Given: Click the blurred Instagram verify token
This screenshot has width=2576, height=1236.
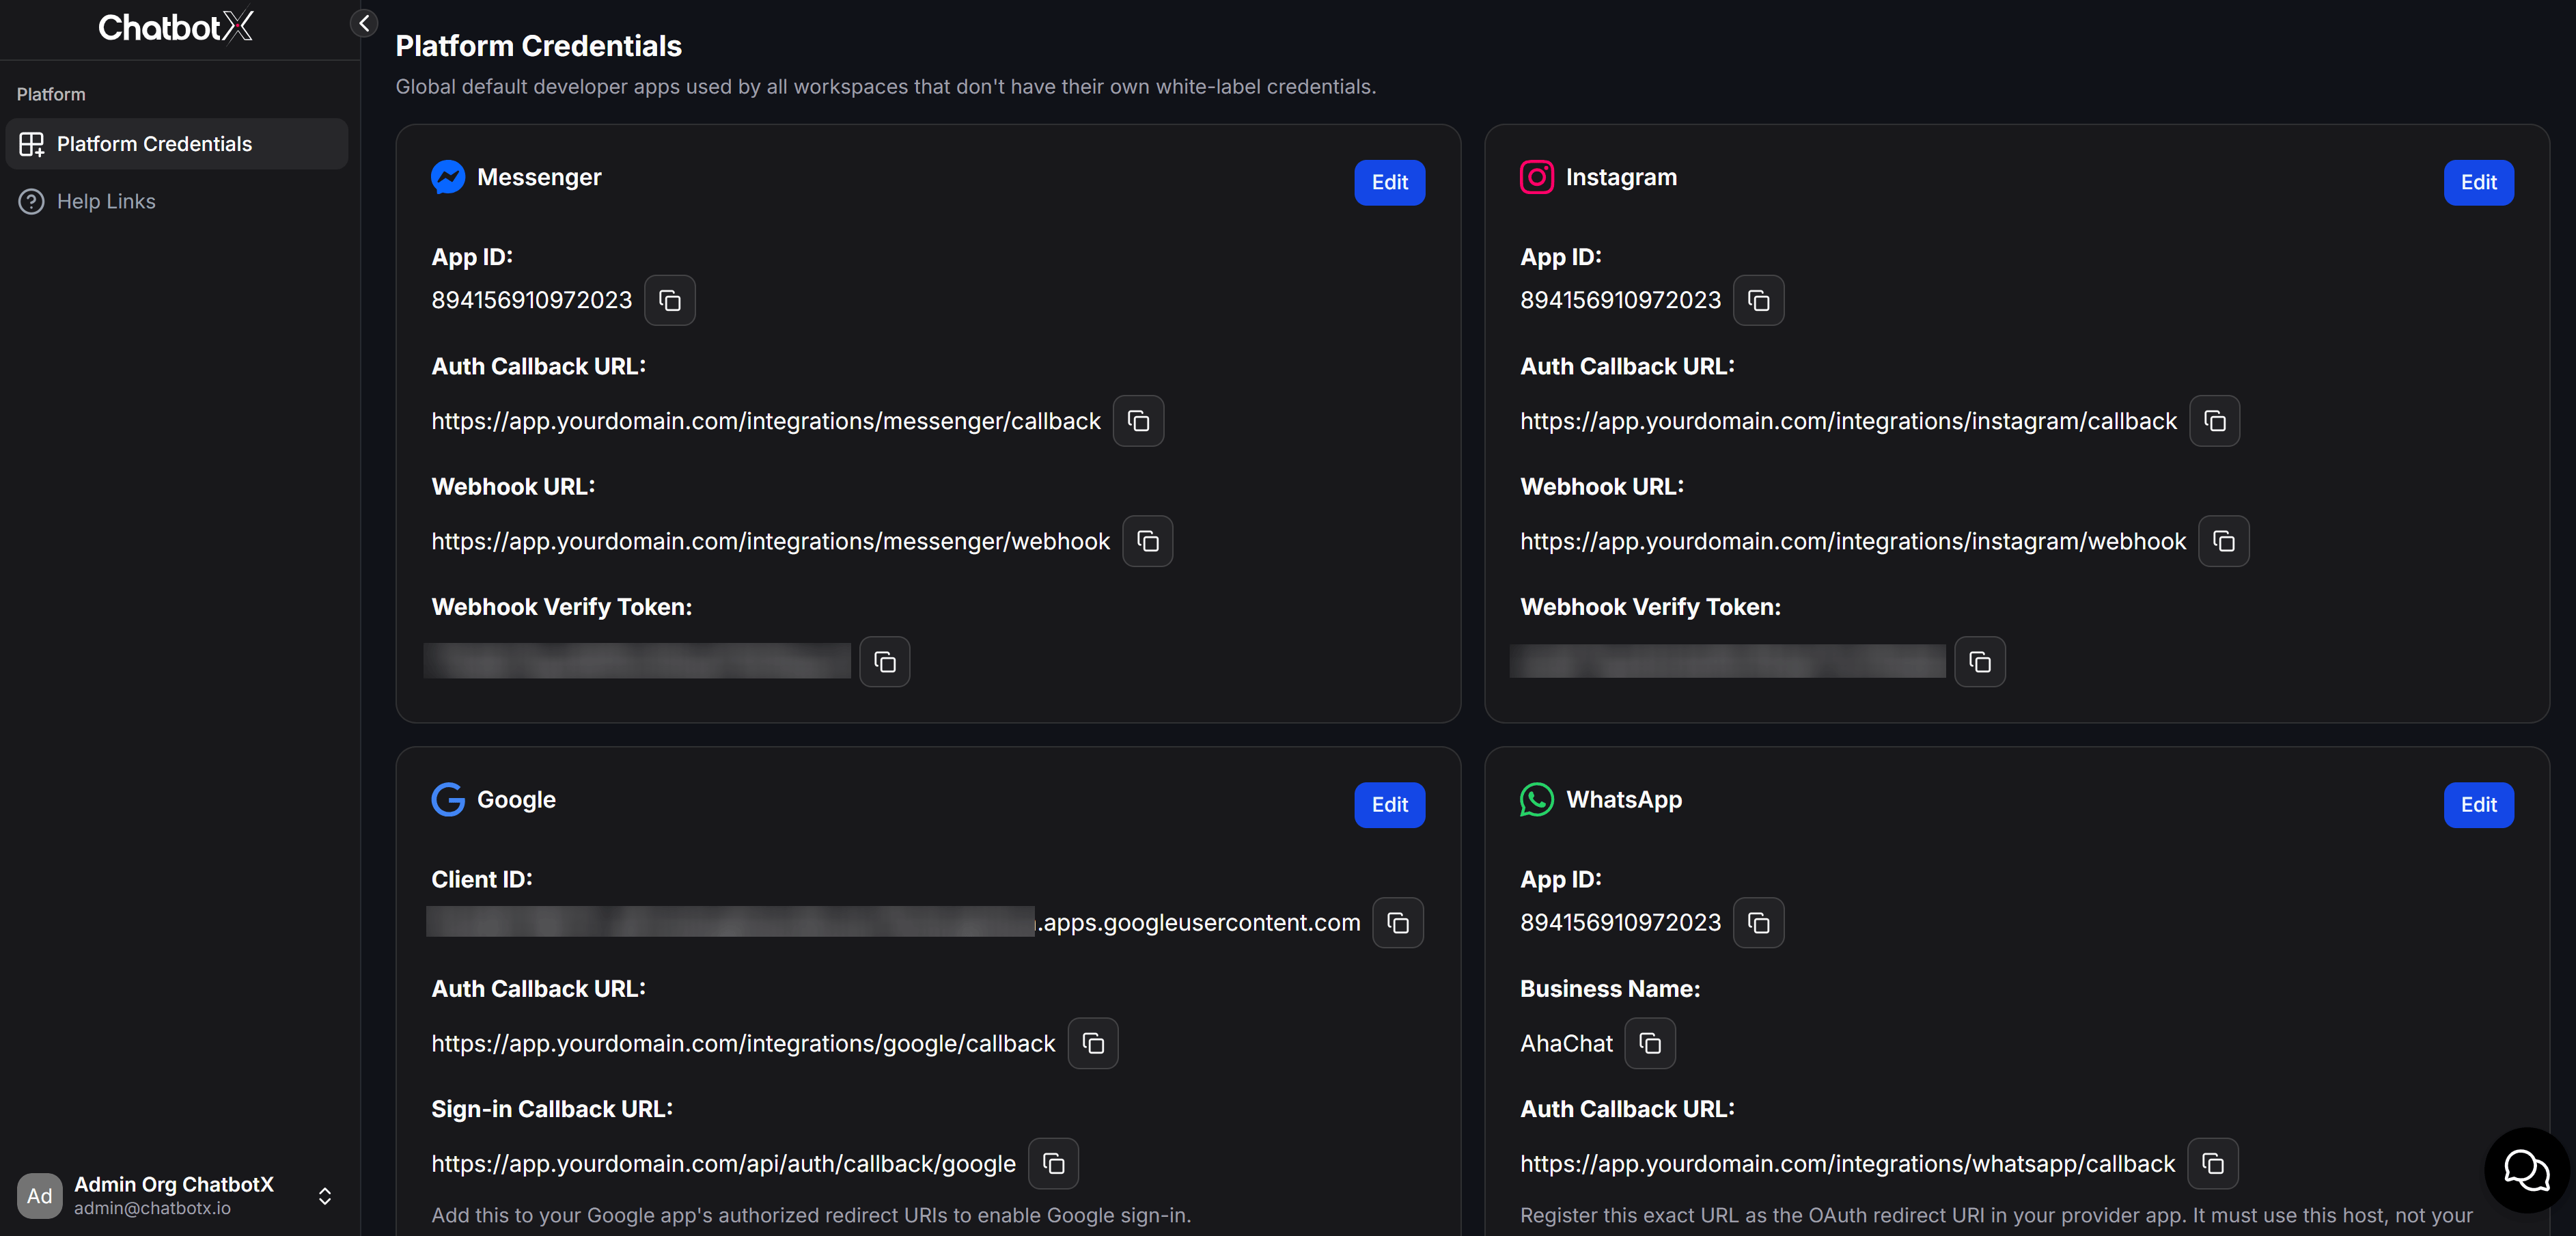Looking at the screenshot, I should pos(1727,661).
